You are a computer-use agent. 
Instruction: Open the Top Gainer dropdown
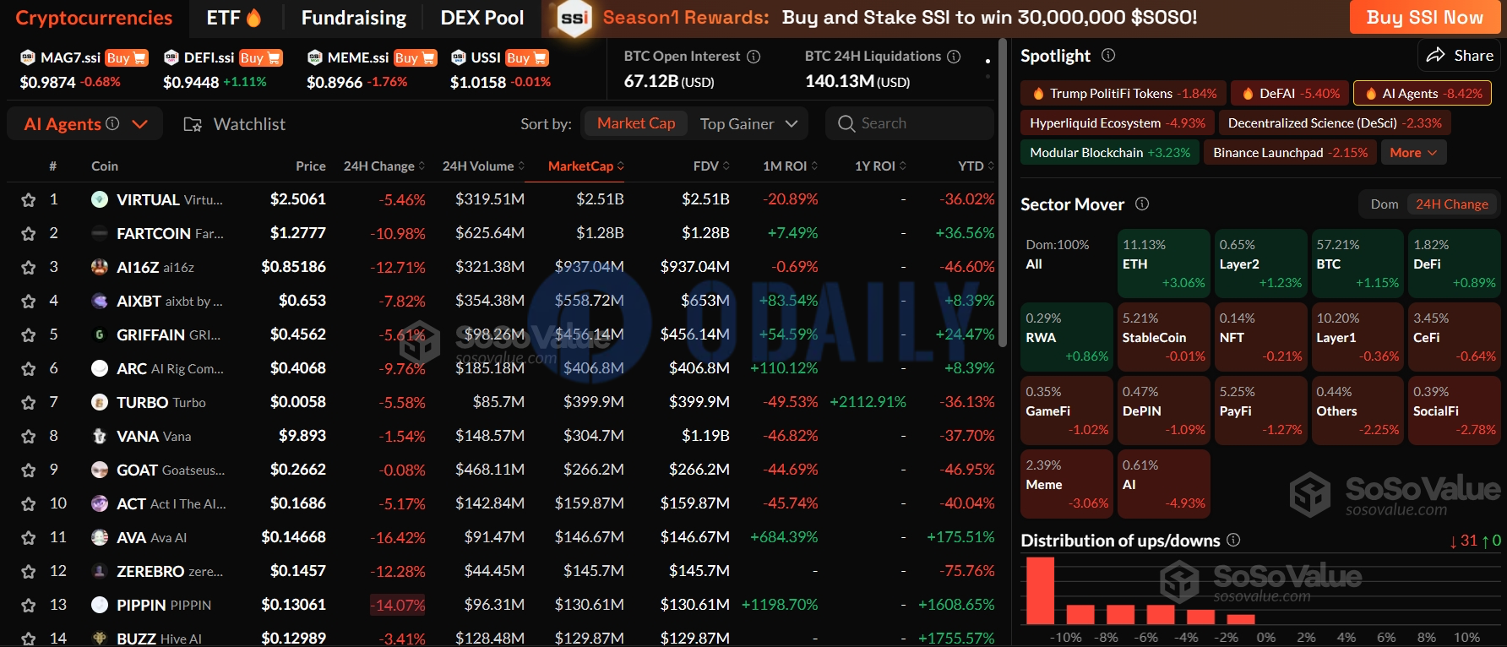coord(749,124)
